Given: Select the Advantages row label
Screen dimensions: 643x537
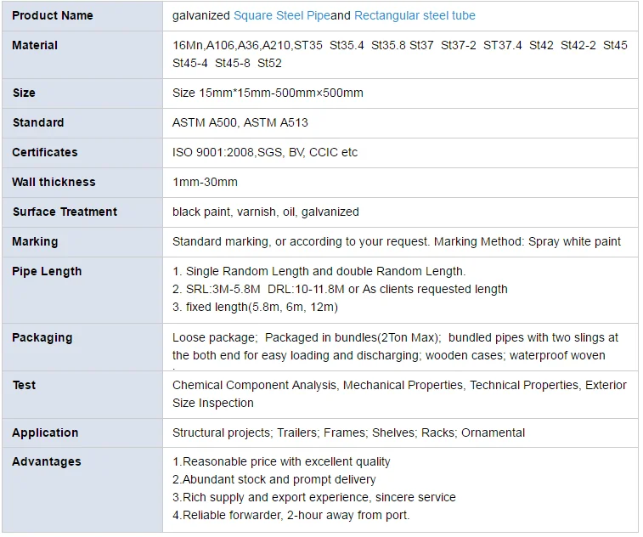Looking at the screenshot, I should click(x=47, y=461).
